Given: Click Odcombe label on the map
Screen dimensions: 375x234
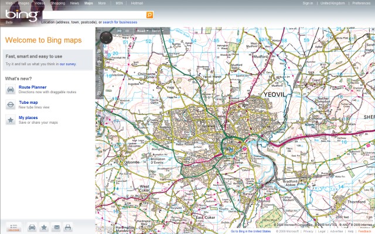Looking at the screenshot, I should pyautogui.click(x=132, y=162).
